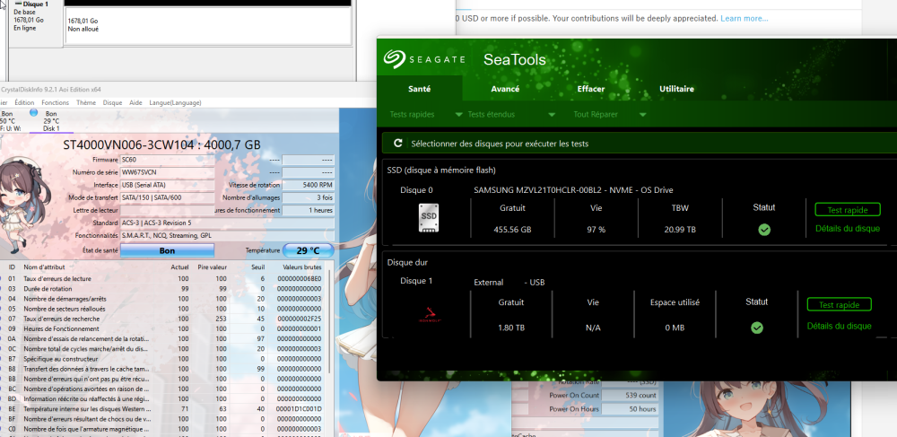Expand the Tests rapides dropdown
897x437 pixels.
click(x=458, y=115)
